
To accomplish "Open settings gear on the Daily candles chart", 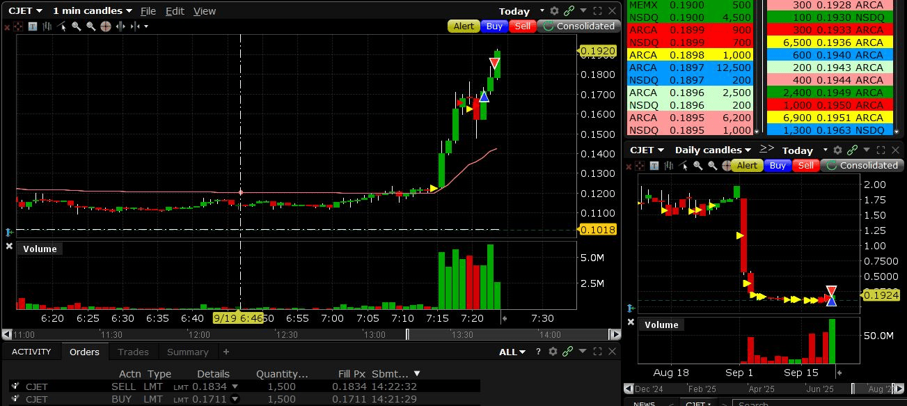I will coord(837,150).
